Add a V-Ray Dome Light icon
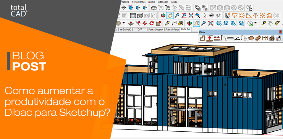Viewport: 283px width, 139px height. [269, 15]
